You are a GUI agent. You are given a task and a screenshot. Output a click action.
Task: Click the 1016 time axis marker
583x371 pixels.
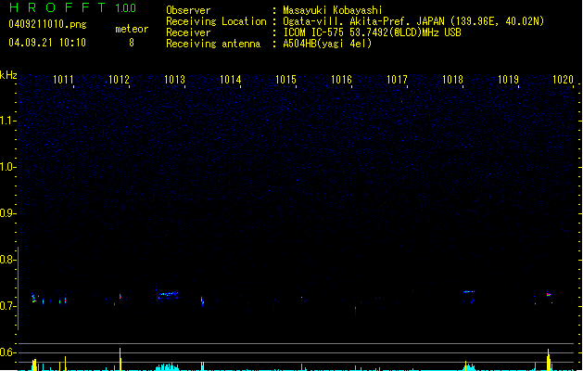tap(341, 80)
